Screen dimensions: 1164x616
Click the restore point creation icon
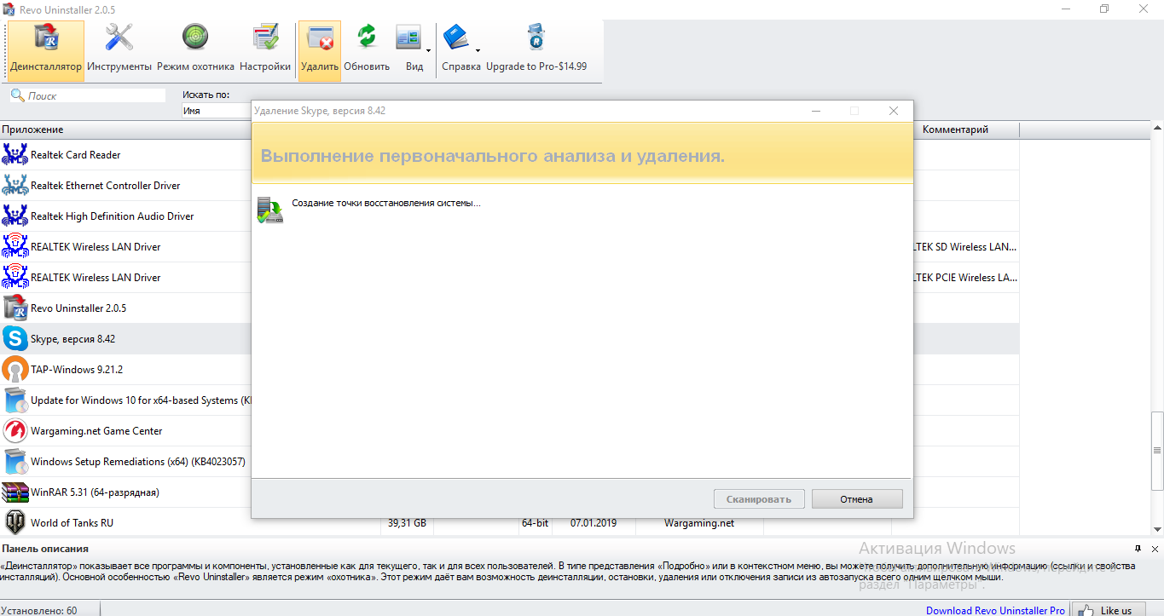[269, 210]
